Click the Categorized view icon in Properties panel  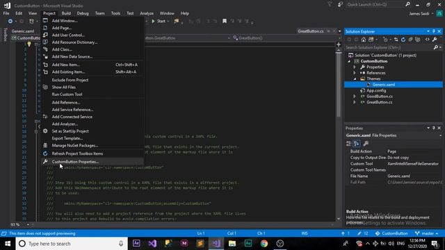[x=349, y=144]
